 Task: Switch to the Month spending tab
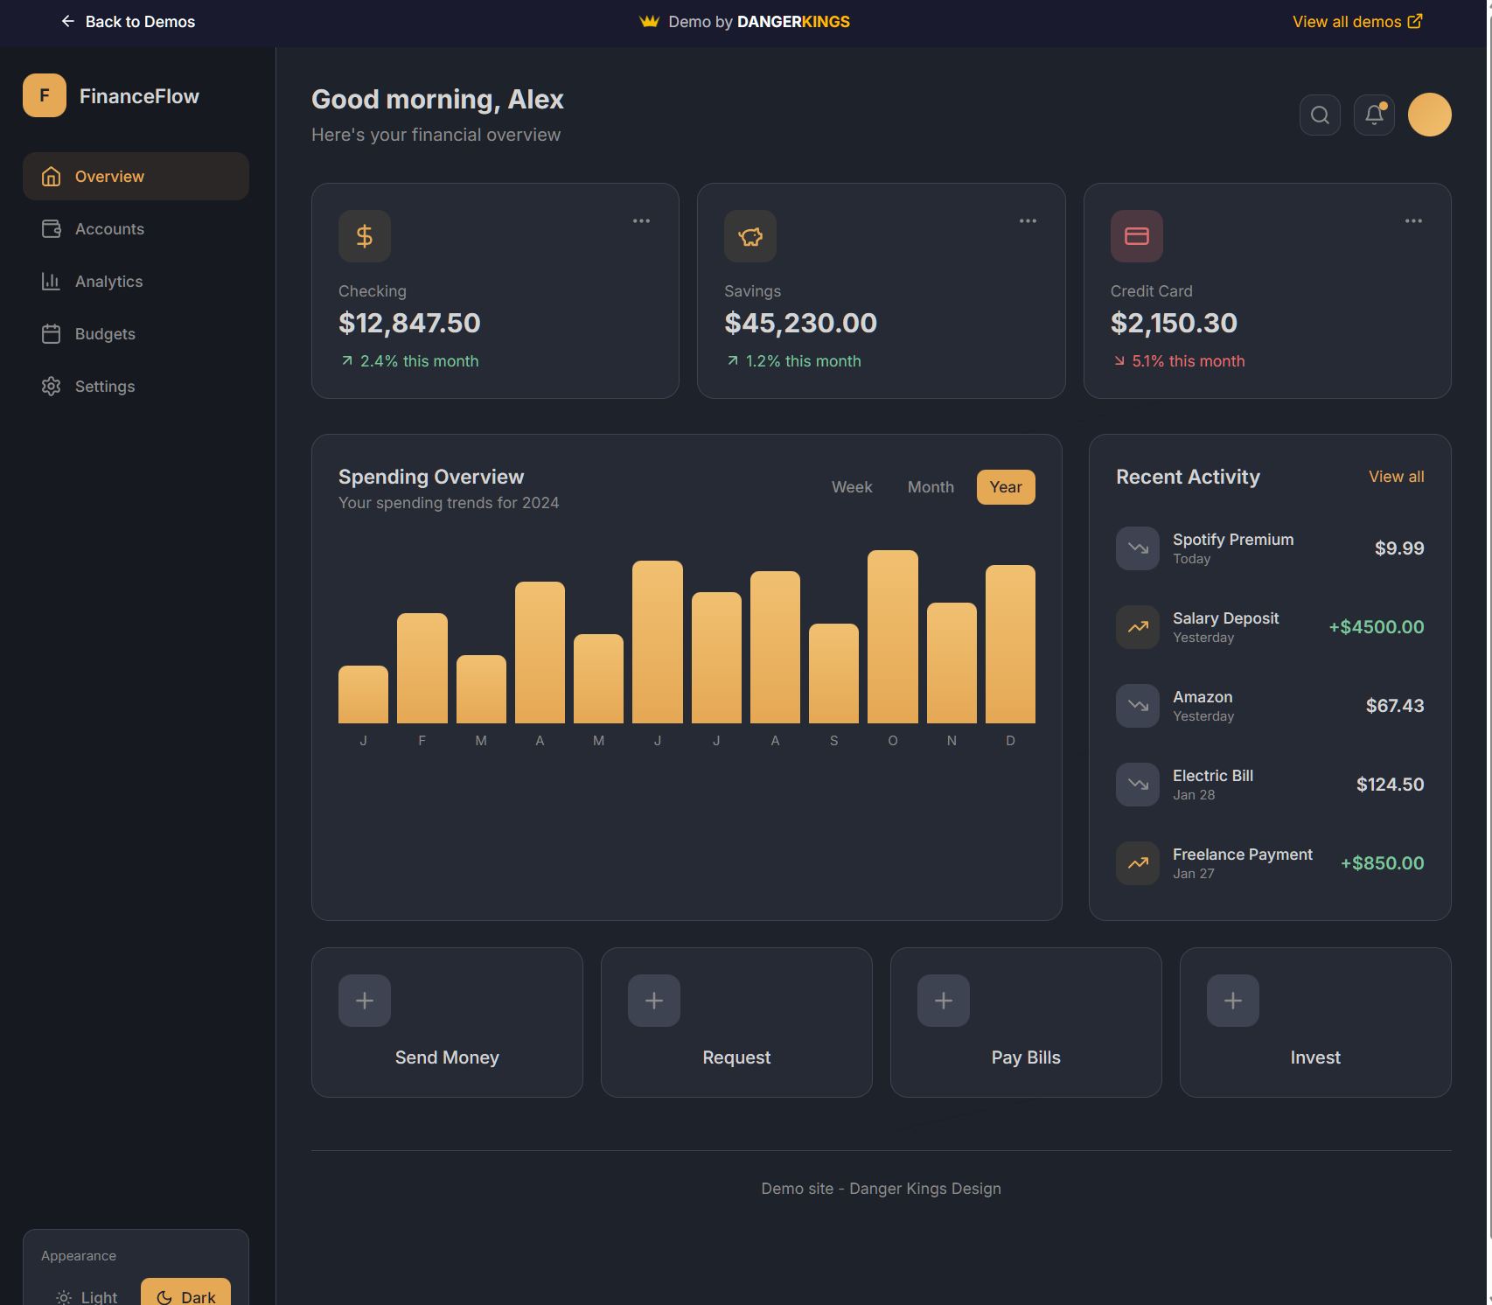930,487
